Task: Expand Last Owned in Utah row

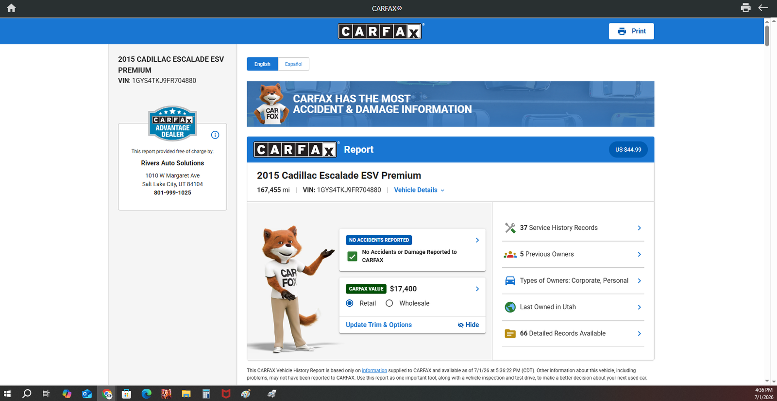Action: tap(573, 307)
